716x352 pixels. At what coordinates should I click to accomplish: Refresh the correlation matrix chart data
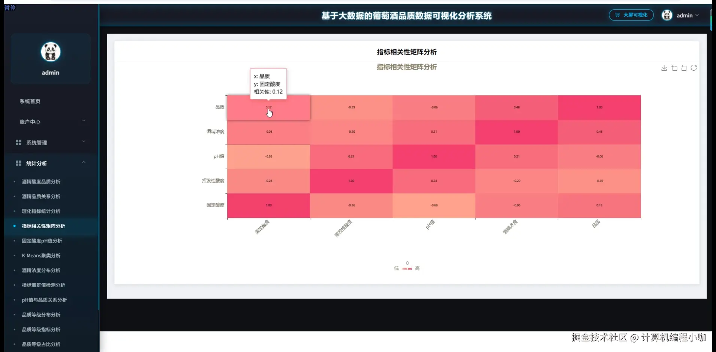pos(694,68)
